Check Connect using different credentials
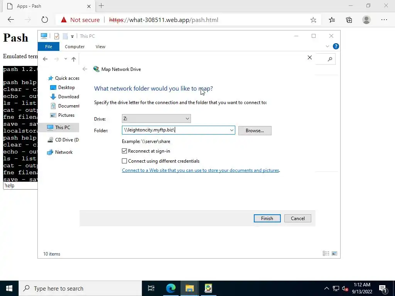Screen dimensions: 395x296 125,161
